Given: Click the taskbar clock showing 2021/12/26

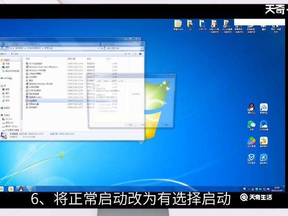Looking at the screenshot, I should point(277,189).
